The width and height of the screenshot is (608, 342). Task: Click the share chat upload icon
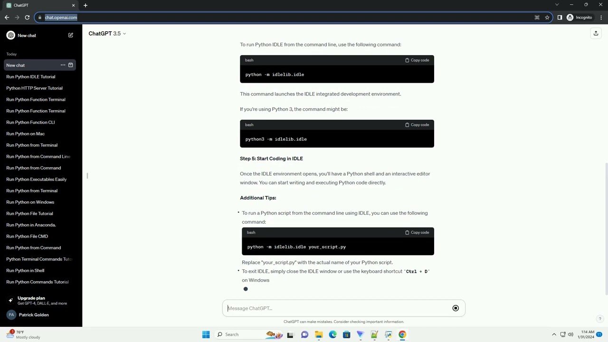(596, 33)
